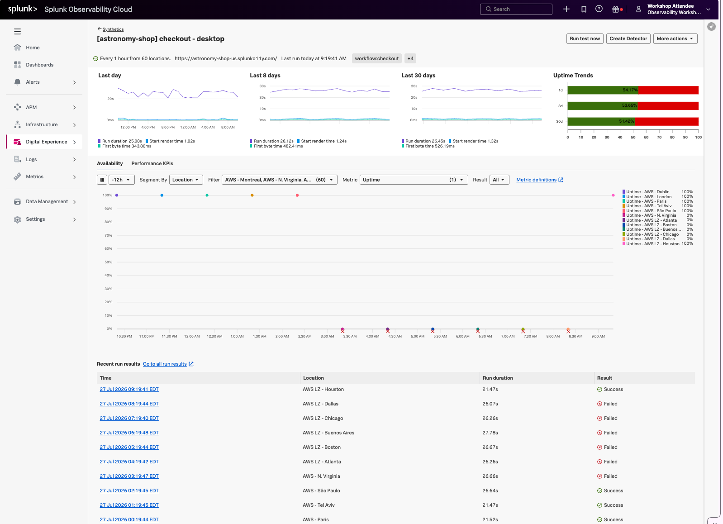Image resolution: width=723 pixels, height=524 pixels.
Task: Switch to the Availability tab
Action: point(110,163)
